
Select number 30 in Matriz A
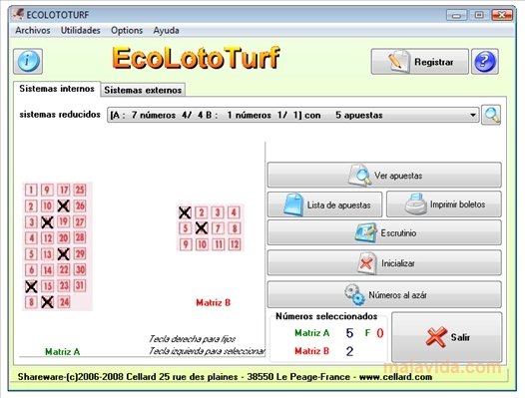(x=80, y=269)
